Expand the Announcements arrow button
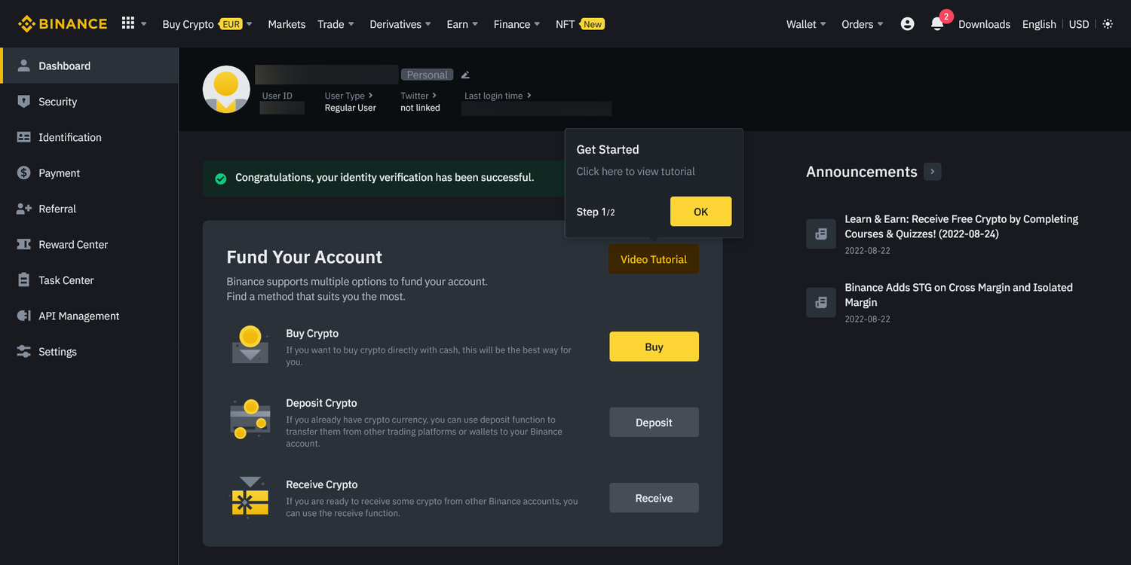Image resolution: width=1131 pixels, height=565 pixels. click(x=933, y=172)
